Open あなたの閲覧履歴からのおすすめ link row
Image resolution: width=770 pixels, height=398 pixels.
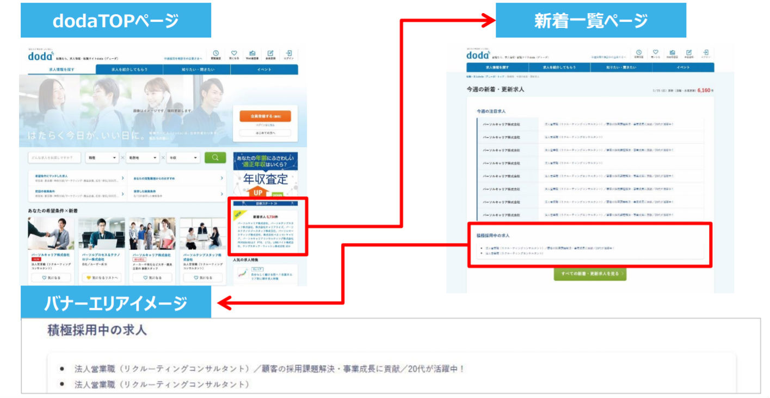pos(176,178)
